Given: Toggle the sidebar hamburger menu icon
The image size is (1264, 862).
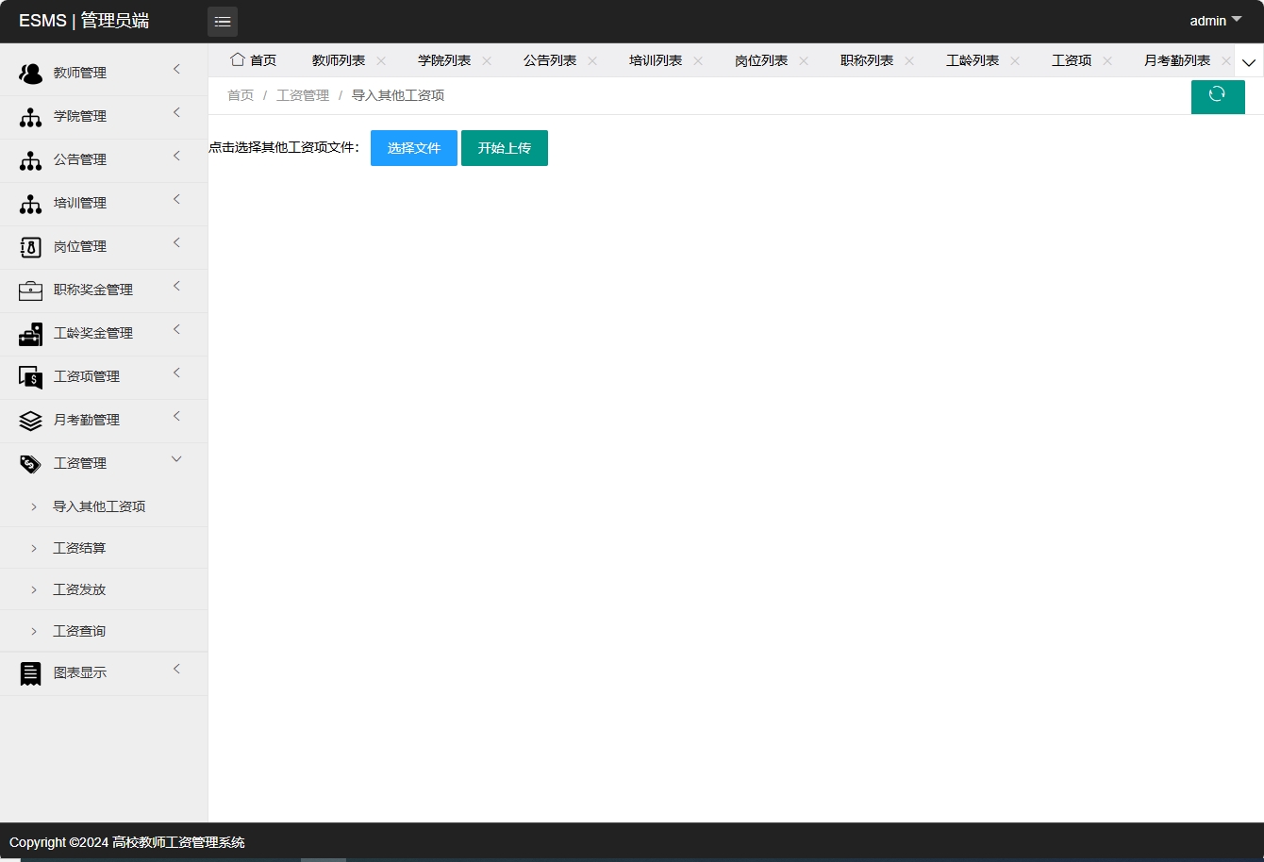Looking at the screenshot, I should coord(223,21).
